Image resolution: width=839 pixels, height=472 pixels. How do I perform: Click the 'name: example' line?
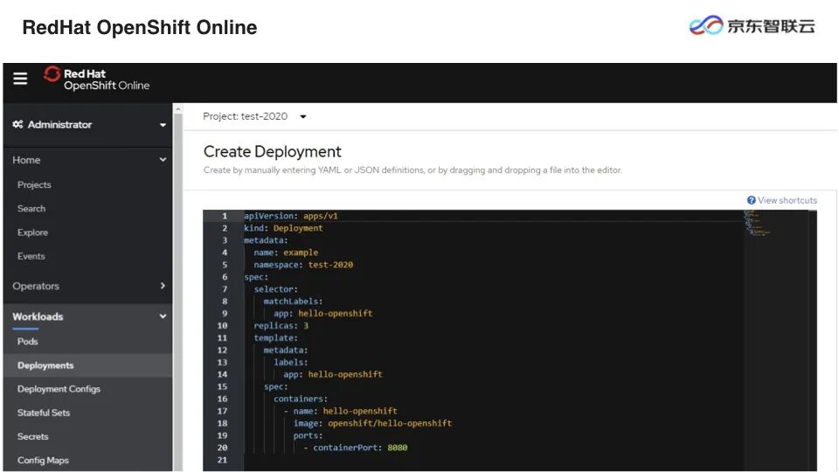pos(286,253)
